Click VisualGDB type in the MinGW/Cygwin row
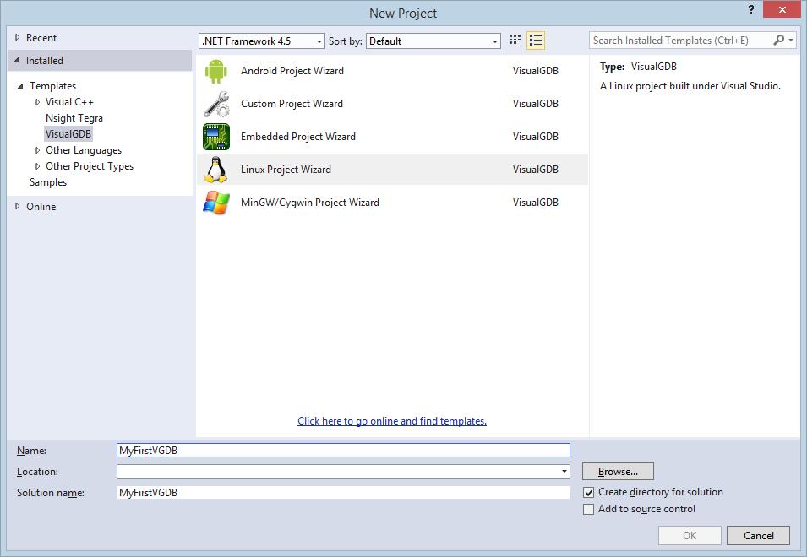This screenshot has width=807, height=557. (535, 203)
